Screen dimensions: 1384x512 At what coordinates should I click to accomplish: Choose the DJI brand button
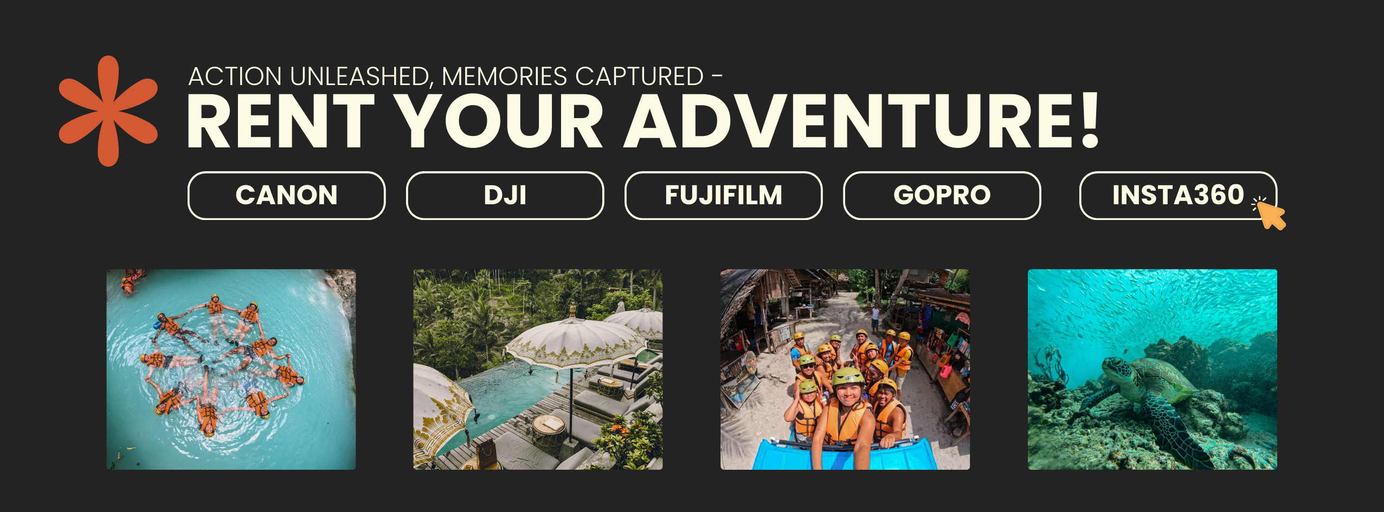(505, 196)
